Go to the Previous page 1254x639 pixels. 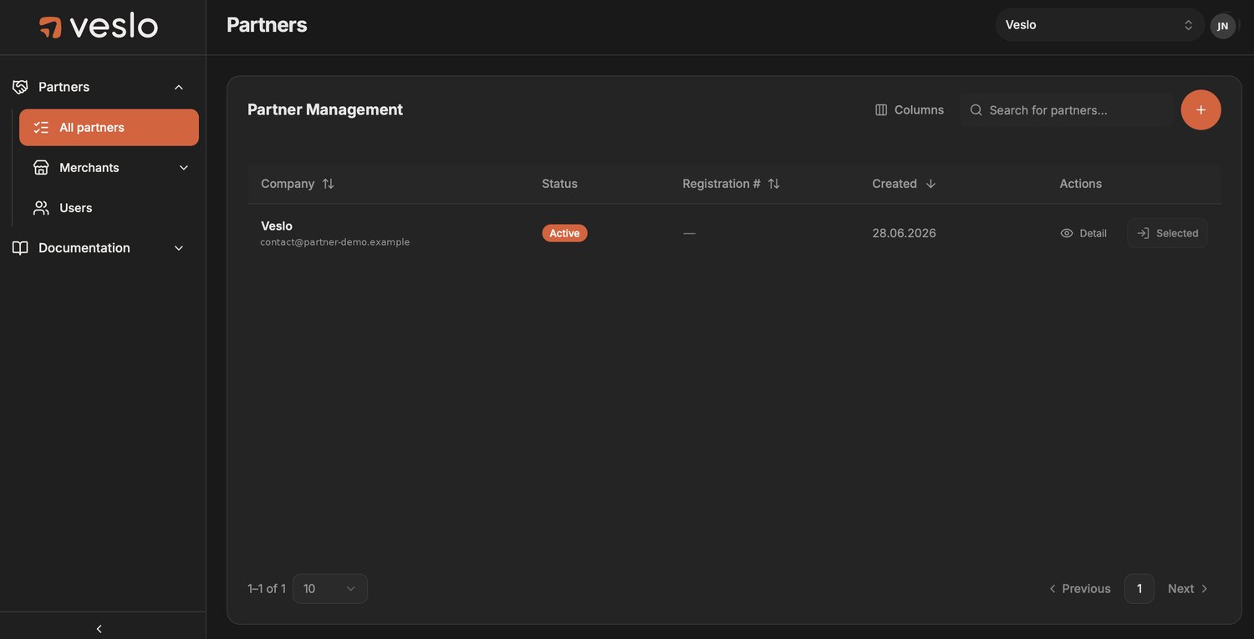coord(1078,589)
